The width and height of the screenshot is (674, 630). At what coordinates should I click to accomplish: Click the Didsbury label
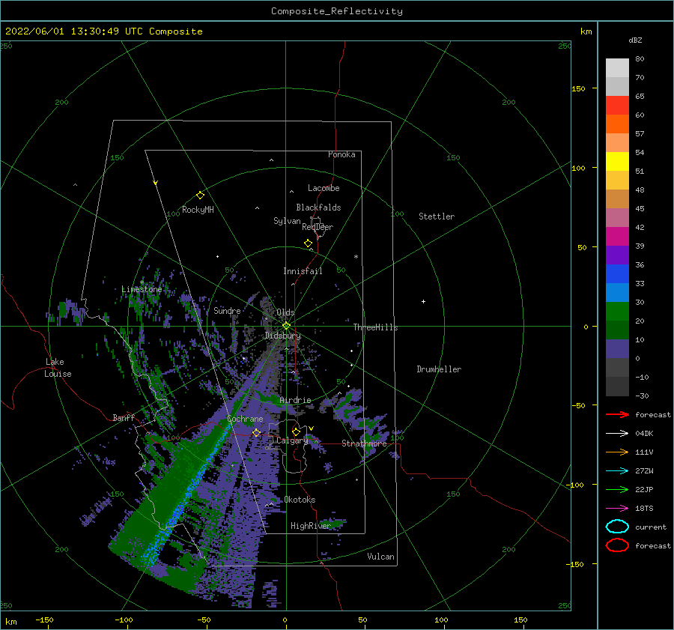point(283,336)
